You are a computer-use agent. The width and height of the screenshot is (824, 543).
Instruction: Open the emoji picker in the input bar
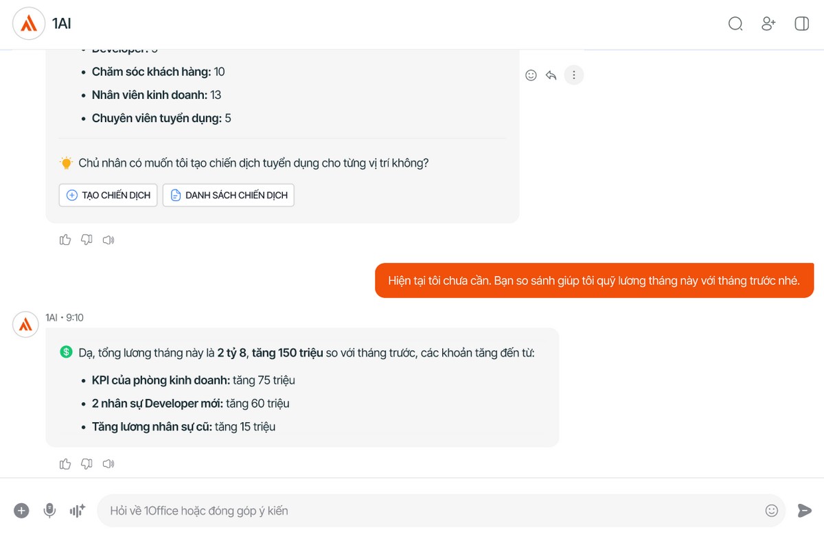click(x=771, y=510)
